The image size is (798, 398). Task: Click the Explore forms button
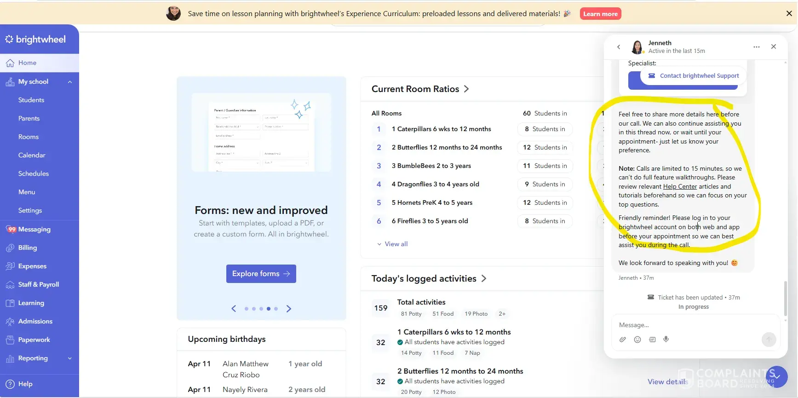tap(261, 274)
